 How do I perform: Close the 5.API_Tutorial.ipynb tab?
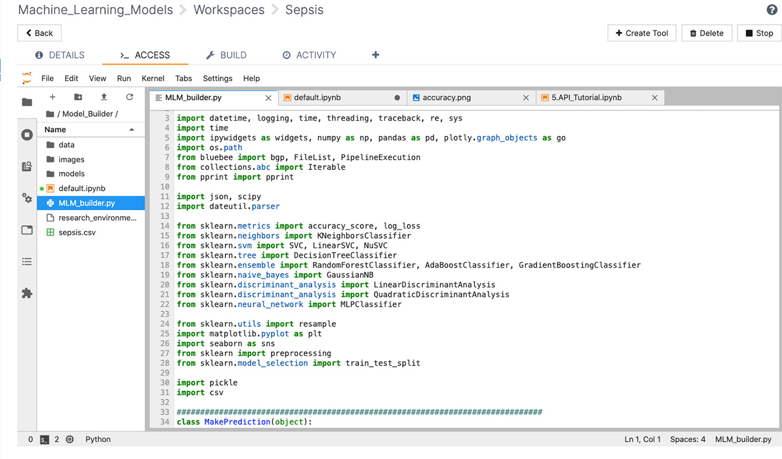(655, 98)
